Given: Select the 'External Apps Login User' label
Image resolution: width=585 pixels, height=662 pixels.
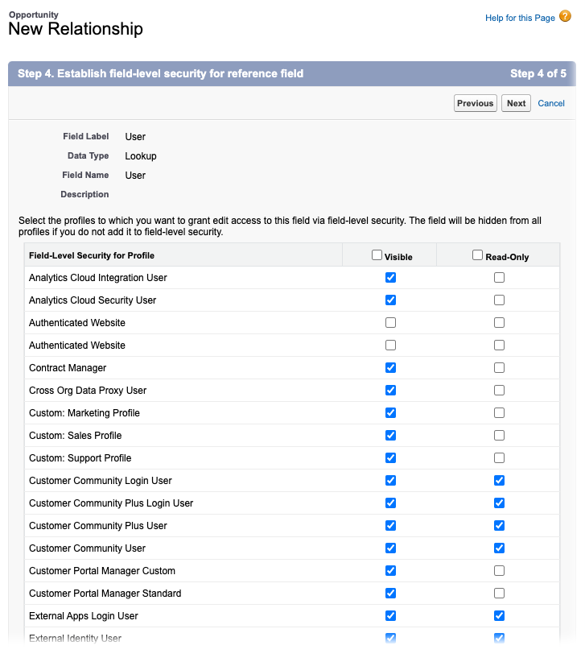Looking at the screenshot, I should 84,616.
